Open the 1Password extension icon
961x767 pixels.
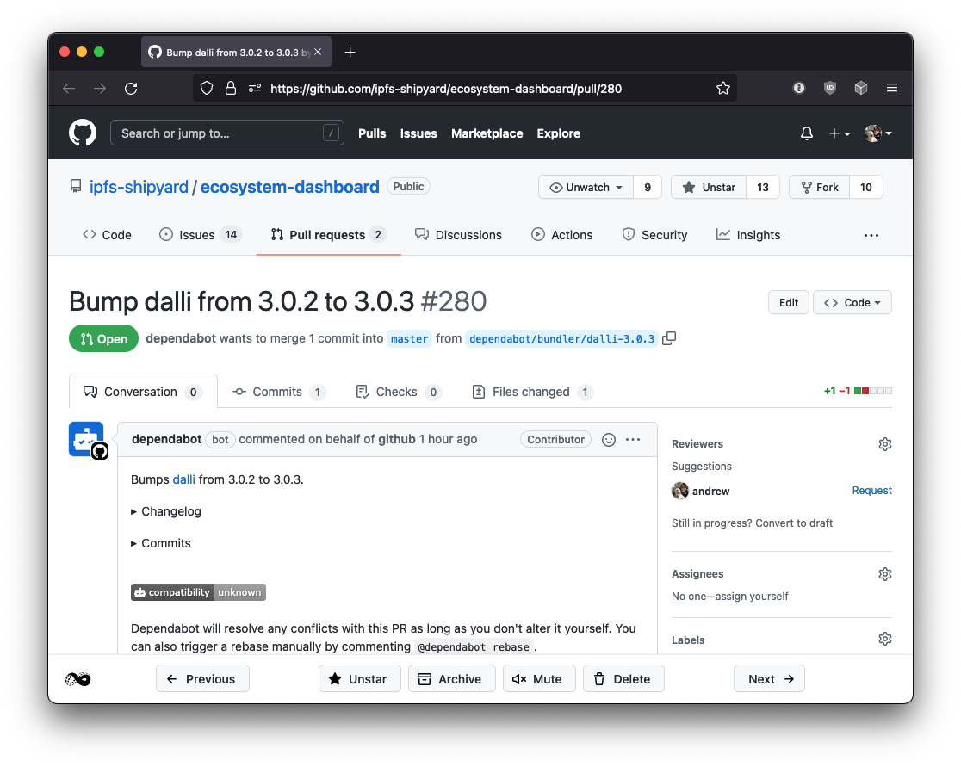point(798,88)
